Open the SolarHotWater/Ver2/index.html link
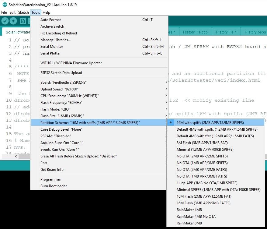 [x=214, y=80]
